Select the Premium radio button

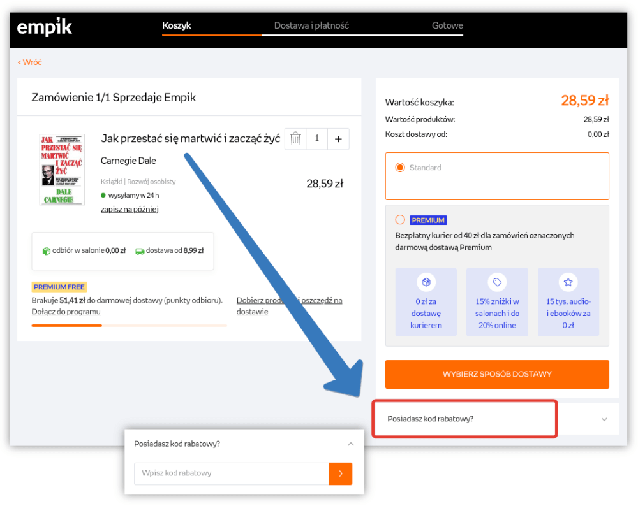tap(400, 220)
